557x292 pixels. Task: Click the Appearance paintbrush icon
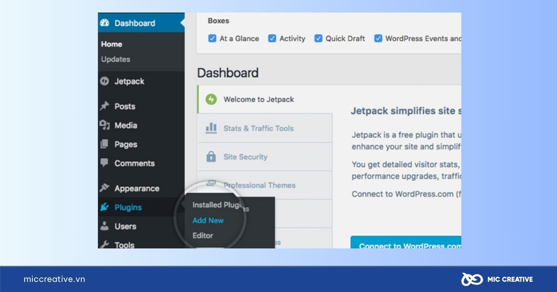coord(104,188)
